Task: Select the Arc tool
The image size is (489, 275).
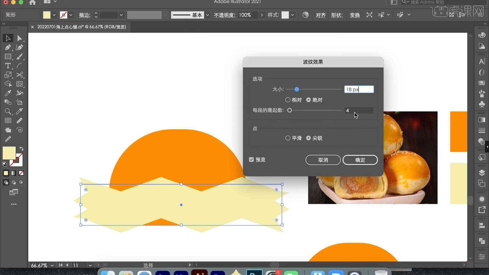Action: (x=20, y=66)
